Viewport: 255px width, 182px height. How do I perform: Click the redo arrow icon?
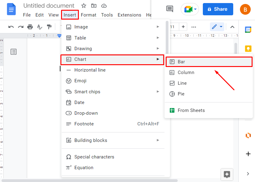point(21,27)
